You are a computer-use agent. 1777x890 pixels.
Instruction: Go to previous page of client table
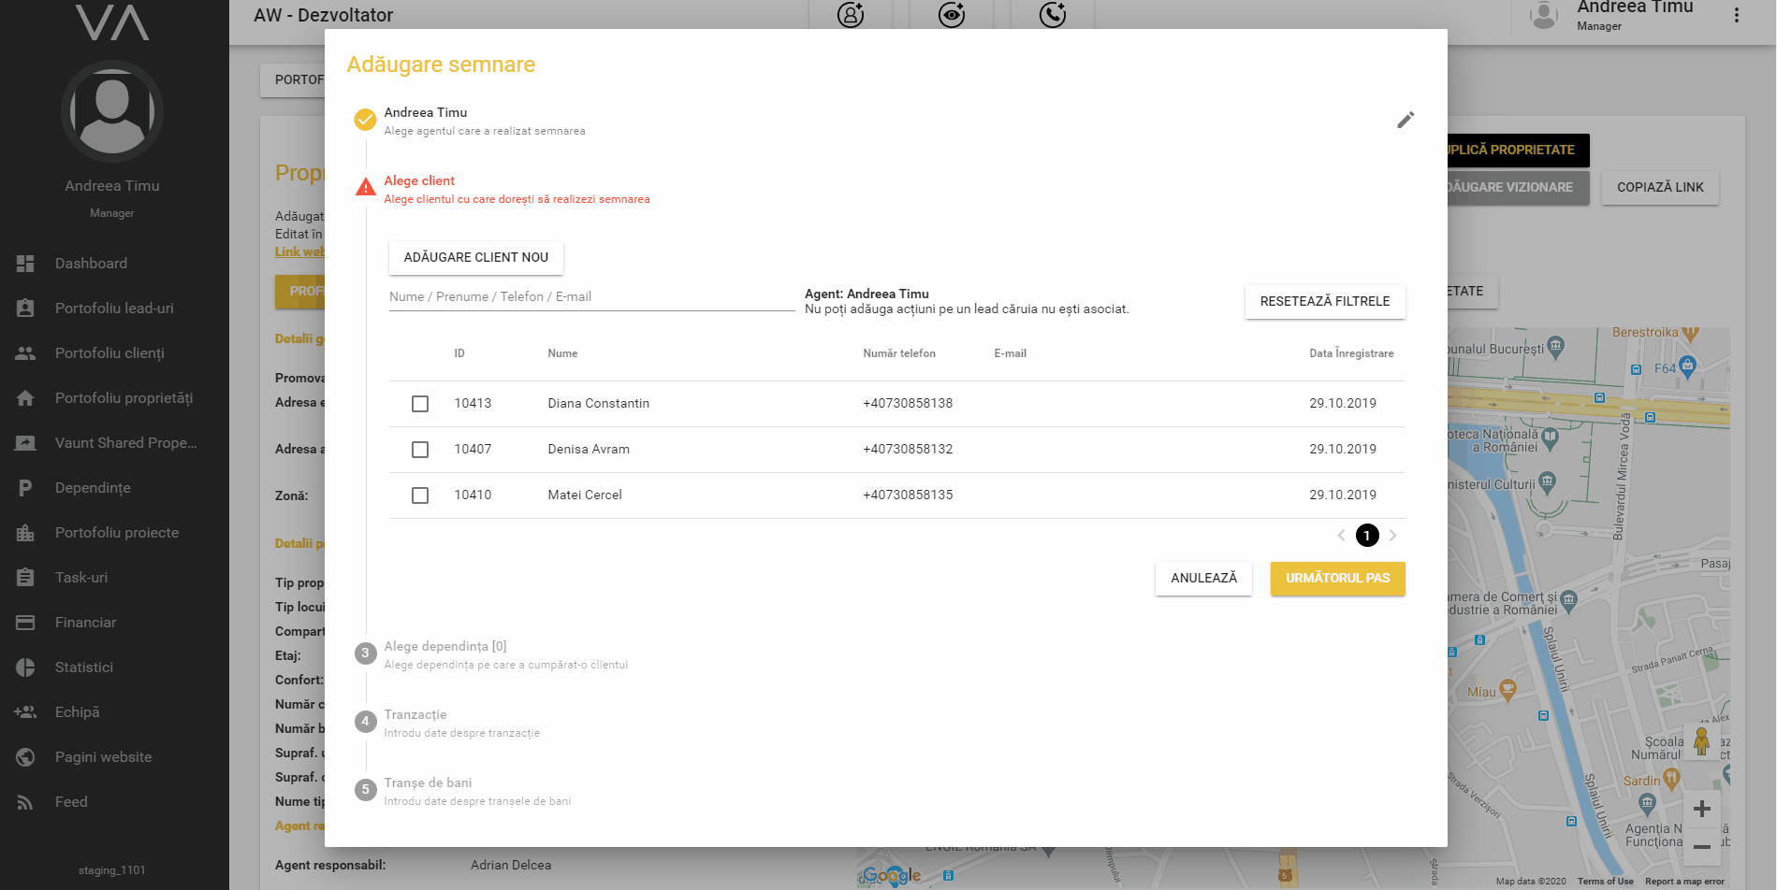point(1341,536)
